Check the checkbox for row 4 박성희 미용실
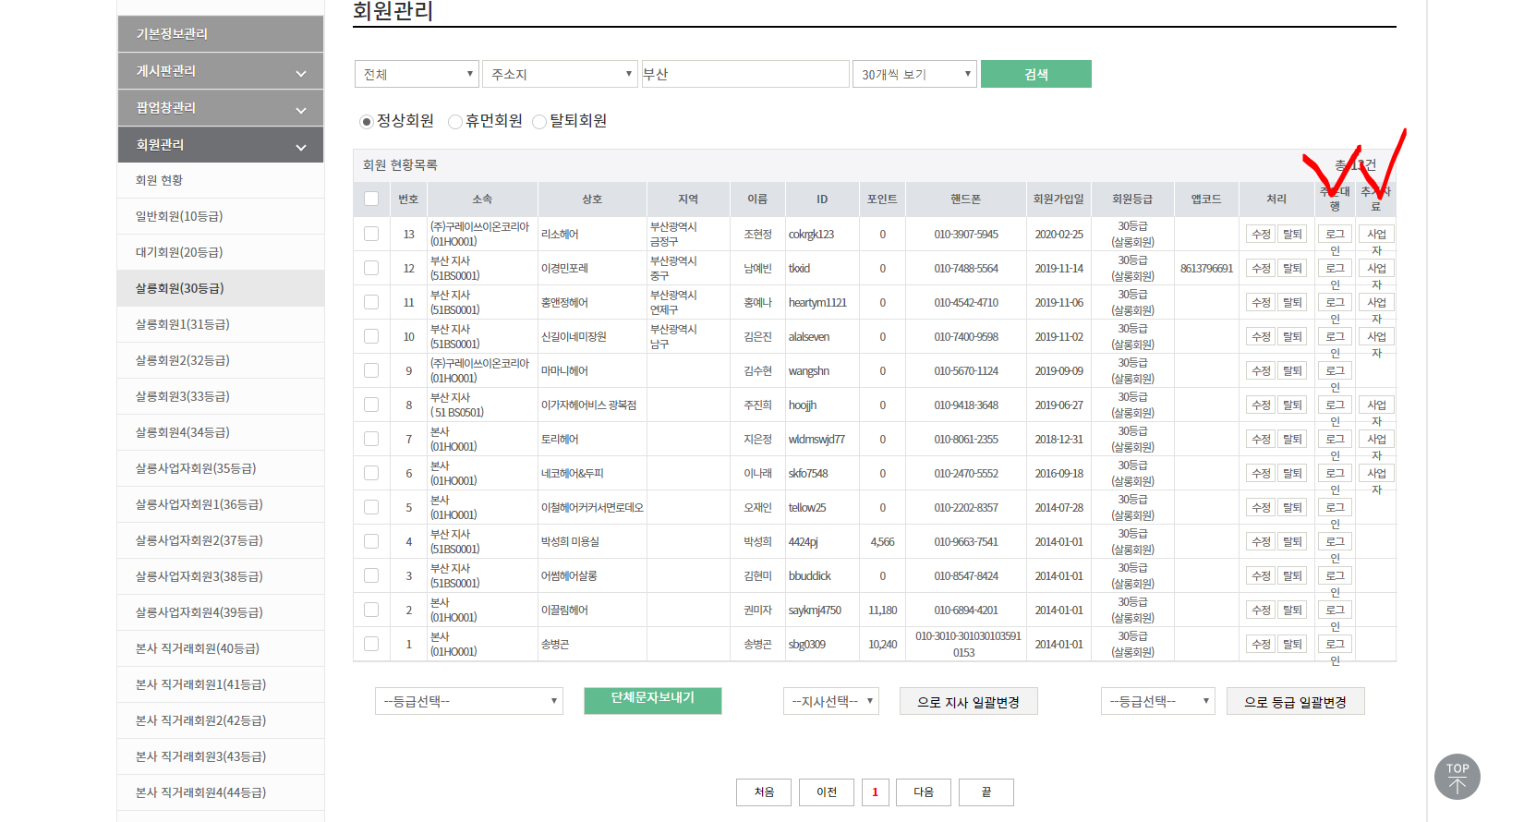 click(x=371, y=541)
